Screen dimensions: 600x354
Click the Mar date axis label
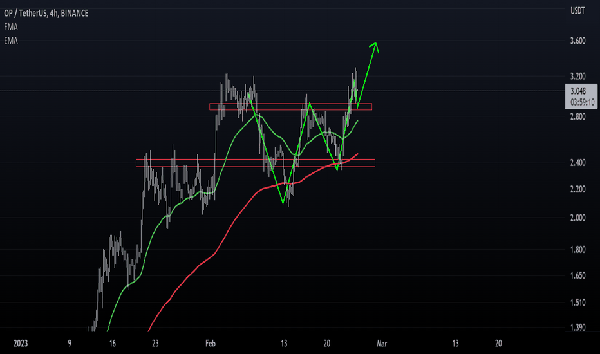(382, 343)
